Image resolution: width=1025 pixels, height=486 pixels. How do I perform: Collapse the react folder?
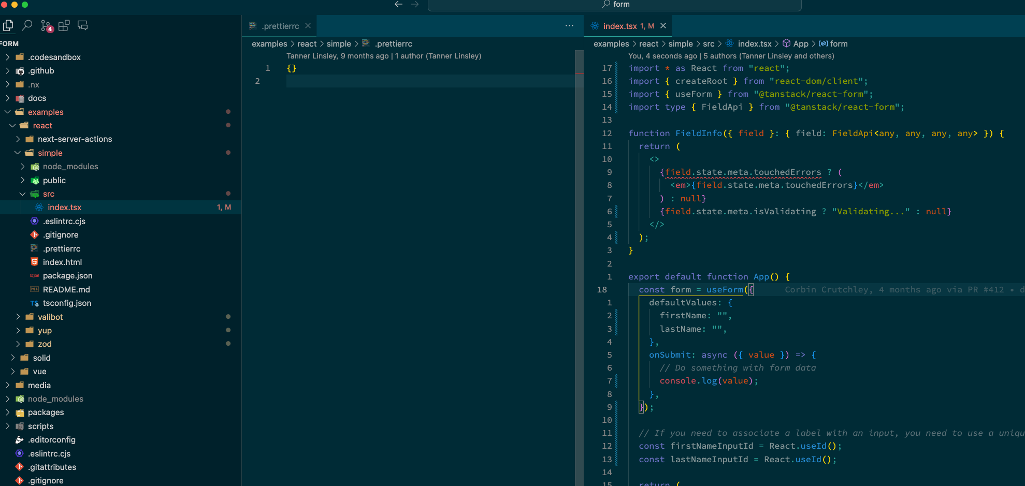pos(12,125)
